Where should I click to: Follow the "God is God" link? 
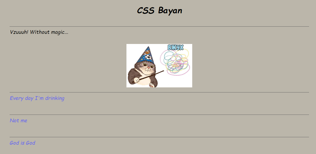22,143
